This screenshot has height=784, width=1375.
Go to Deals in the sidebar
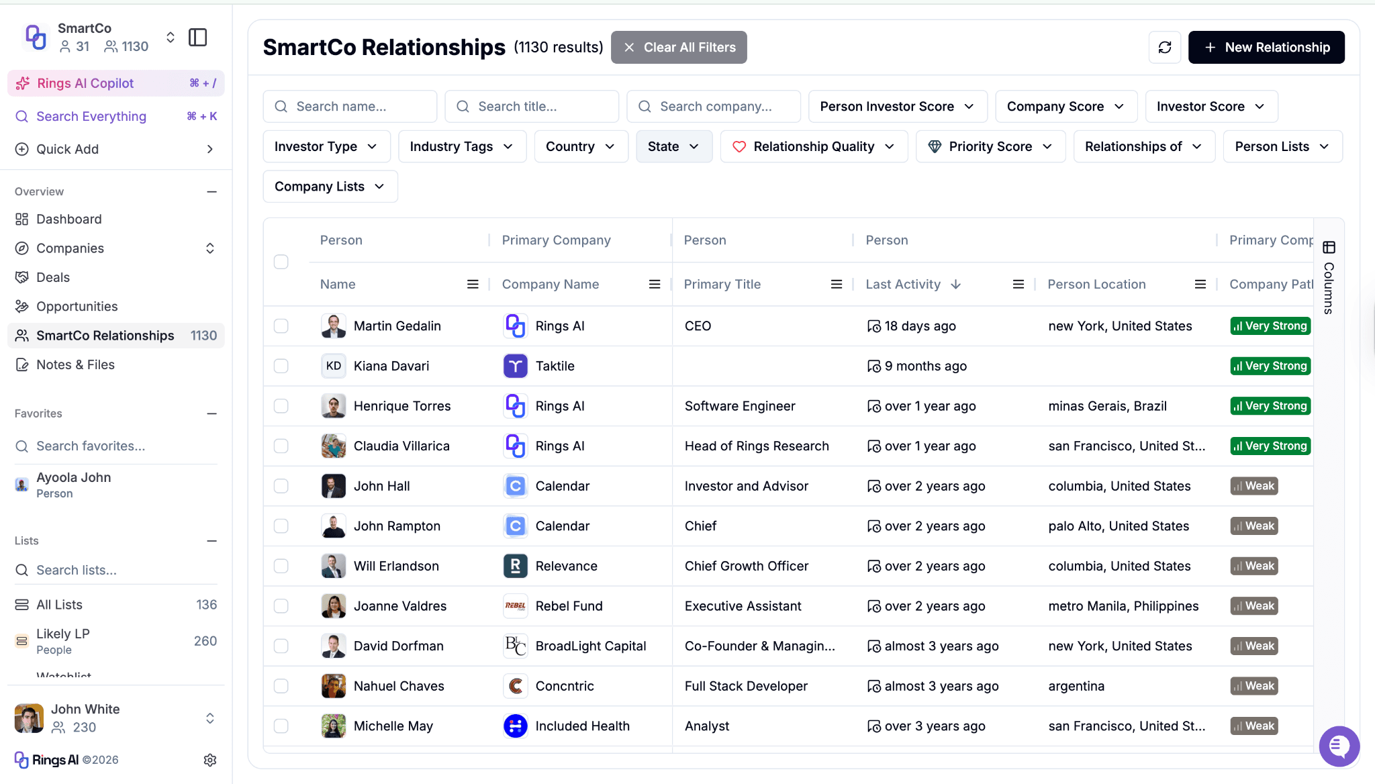pyautogui.click(x=116, y=277)
